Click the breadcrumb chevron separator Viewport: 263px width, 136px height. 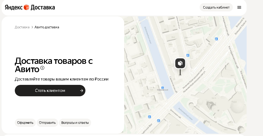[32, 27]
